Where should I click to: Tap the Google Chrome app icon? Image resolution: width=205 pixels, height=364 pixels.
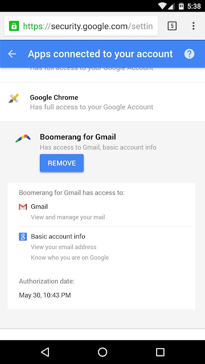click(x=14, y=98)
